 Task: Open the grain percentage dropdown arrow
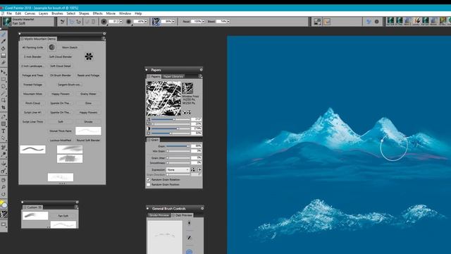pyautogui.click(x=173, y=22)
